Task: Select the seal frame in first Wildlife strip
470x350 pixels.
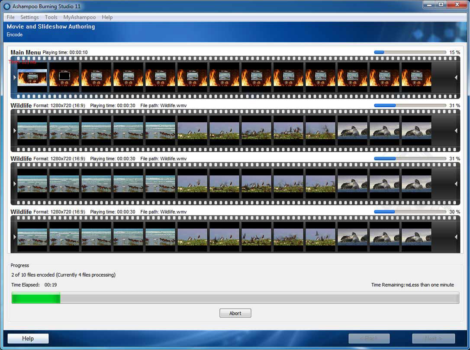Action: click(x=353, y=130)
